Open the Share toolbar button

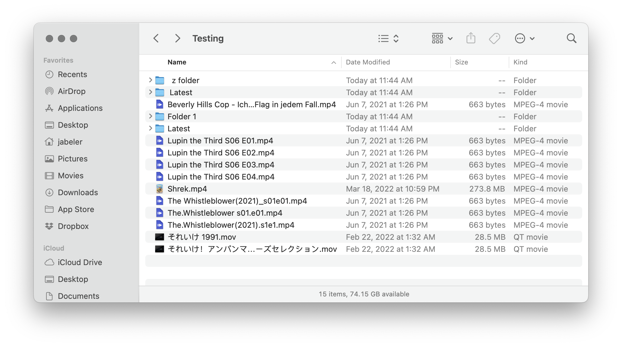[471, 39]
